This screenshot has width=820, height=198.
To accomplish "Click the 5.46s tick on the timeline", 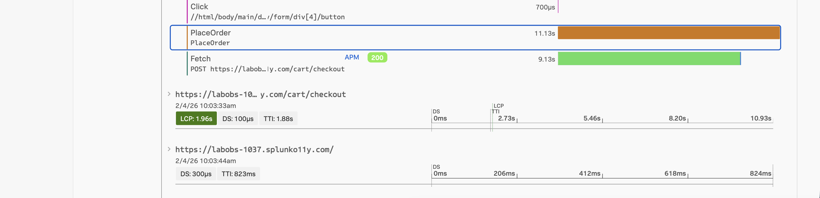I will point(592,118).
